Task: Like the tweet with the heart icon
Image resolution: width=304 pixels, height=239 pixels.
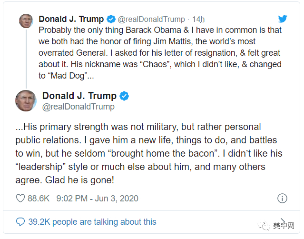Action: click(20, 198)
